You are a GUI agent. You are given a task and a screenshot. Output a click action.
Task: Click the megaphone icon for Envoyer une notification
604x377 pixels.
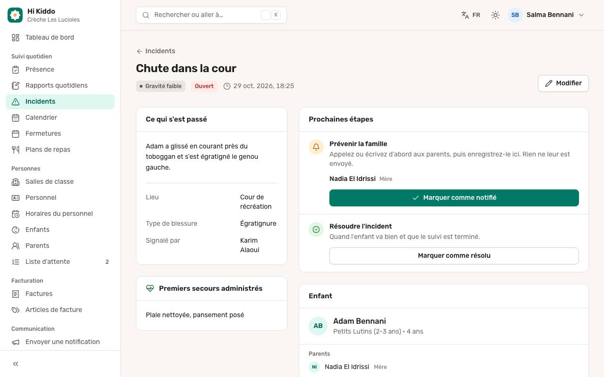[x=16, y=342]
